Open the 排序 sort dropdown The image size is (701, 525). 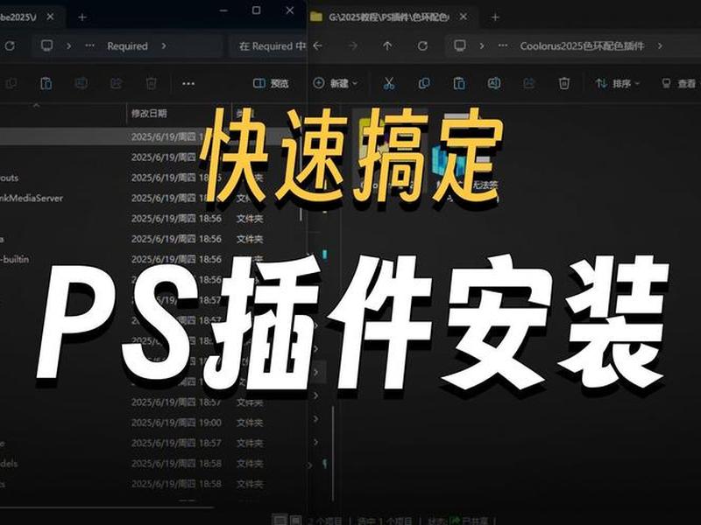click(x=618, y=83)
